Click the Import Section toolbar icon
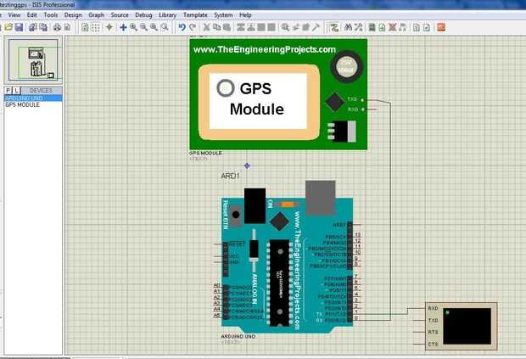Image resolution: width=526 pixels, height=359 pixels. 32,27
